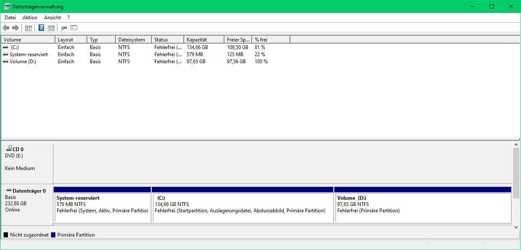Open the ? help menu
This screenshot has width=521, height=250.
point(68,18)
